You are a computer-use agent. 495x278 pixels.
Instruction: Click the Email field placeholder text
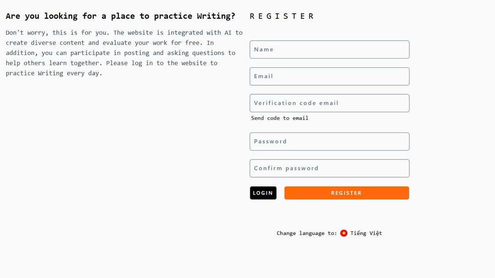pyautogui.click(x=264, y=76)
